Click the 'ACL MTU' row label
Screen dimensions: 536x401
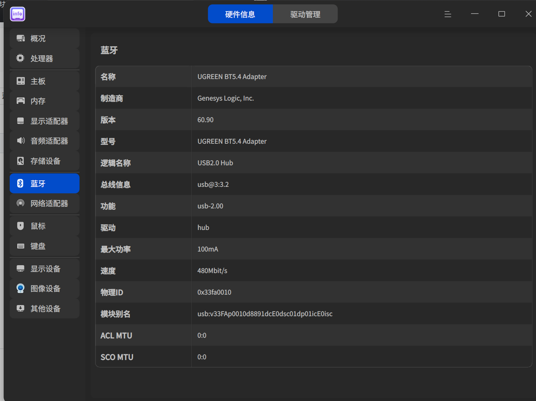116,335
